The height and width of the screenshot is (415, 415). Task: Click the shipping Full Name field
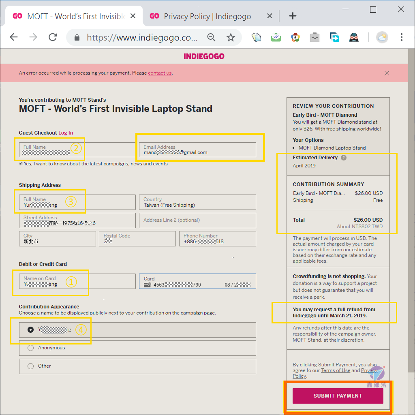point(77,202)
